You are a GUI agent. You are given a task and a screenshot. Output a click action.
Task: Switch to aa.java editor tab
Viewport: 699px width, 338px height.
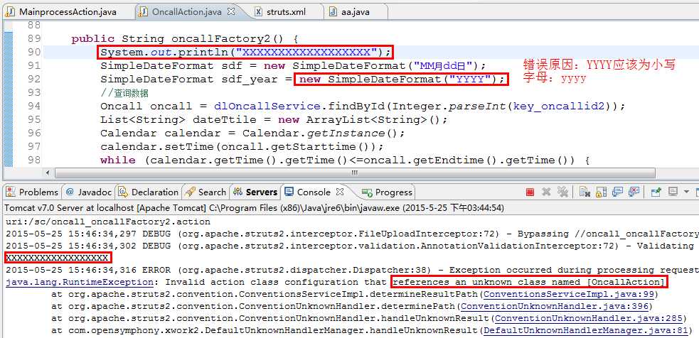point(355,12)
